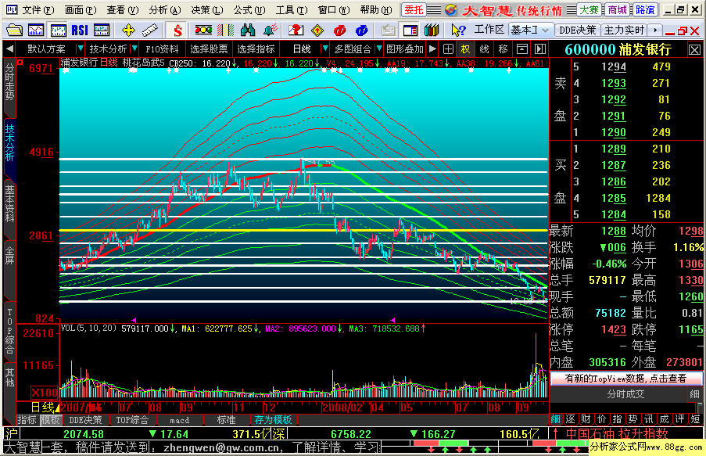Click the 选择指标 button
706x456 pixels.
pos(256,48)
